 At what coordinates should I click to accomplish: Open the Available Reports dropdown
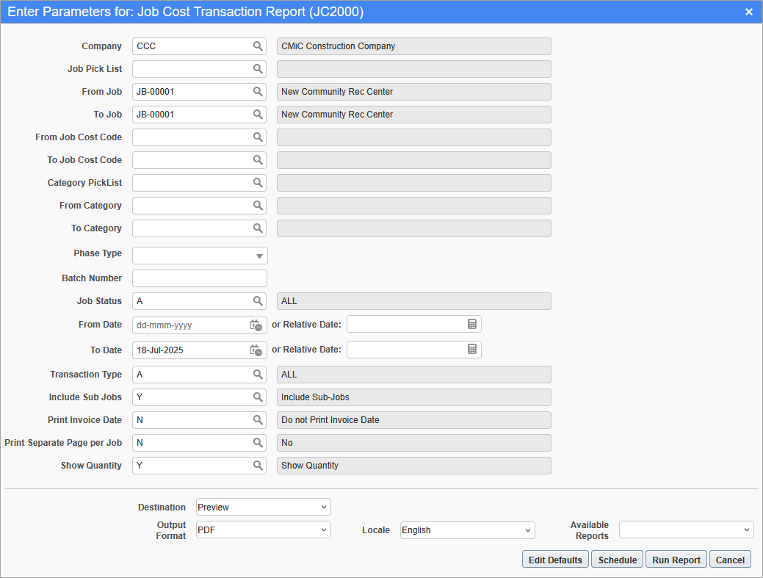(x=686, y=530)
